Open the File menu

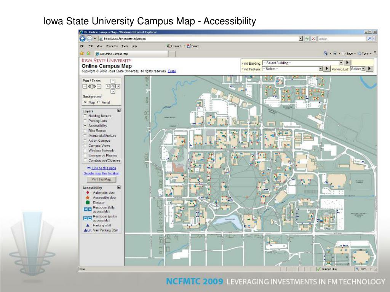pyautogui.click(x=83, y=46)
